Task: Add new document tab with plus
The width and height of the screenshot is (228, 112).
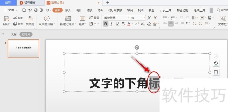Action: [x=108, y=3]
